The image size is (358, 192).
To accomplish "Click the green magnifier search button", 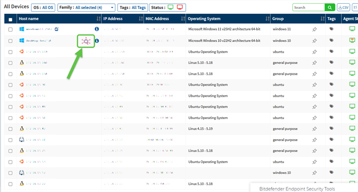I will click(x=329, y=8).
